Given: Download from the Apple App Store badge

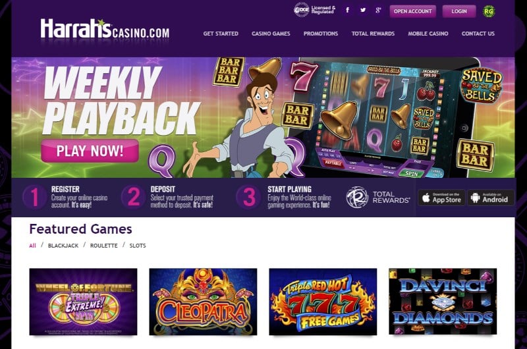Looking at the screenshot, I should coord(441,198).
